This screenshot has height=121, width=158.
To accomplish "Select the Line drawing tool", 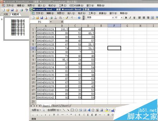I will pyautogui.click(x=64, y=110).
